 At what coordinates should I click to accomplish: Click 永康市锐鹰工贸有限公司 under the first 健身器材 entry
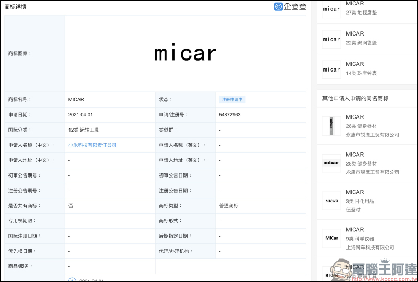click(x=372, y=135)
